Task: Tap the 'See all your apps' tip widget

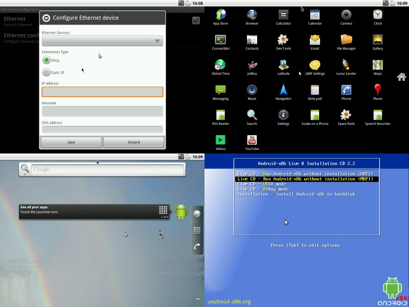Action: (94, 212)
